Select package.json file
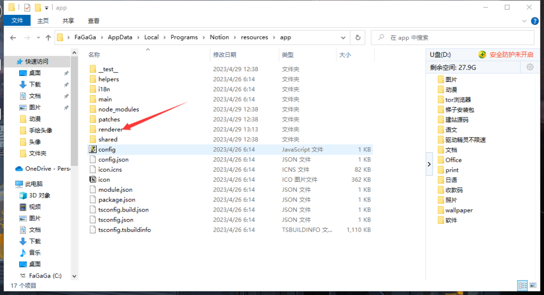 [117, 199]
